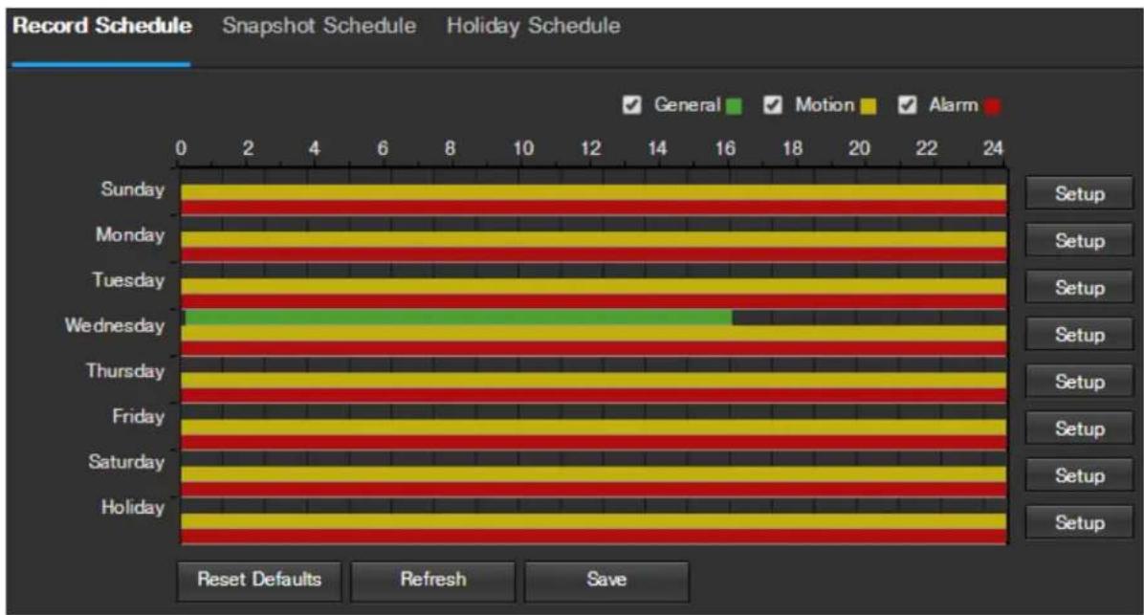Image resolution: width=1144 pixels, height=615 pixels.
Task: Click the 12 hour mark on timeline
Action: click(590, 148)
